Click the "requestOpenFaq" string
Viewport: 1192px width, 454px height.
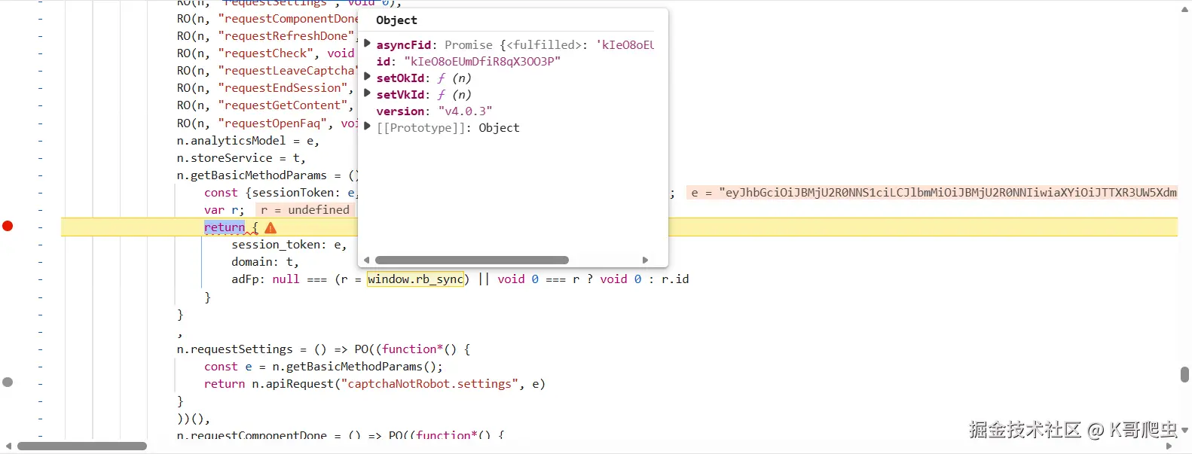click(272, 123)
